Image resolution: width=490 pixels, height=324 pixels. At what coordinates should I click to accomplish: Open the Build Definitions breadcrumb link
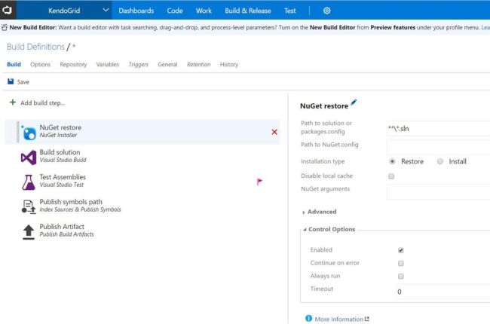click(35, 47)
